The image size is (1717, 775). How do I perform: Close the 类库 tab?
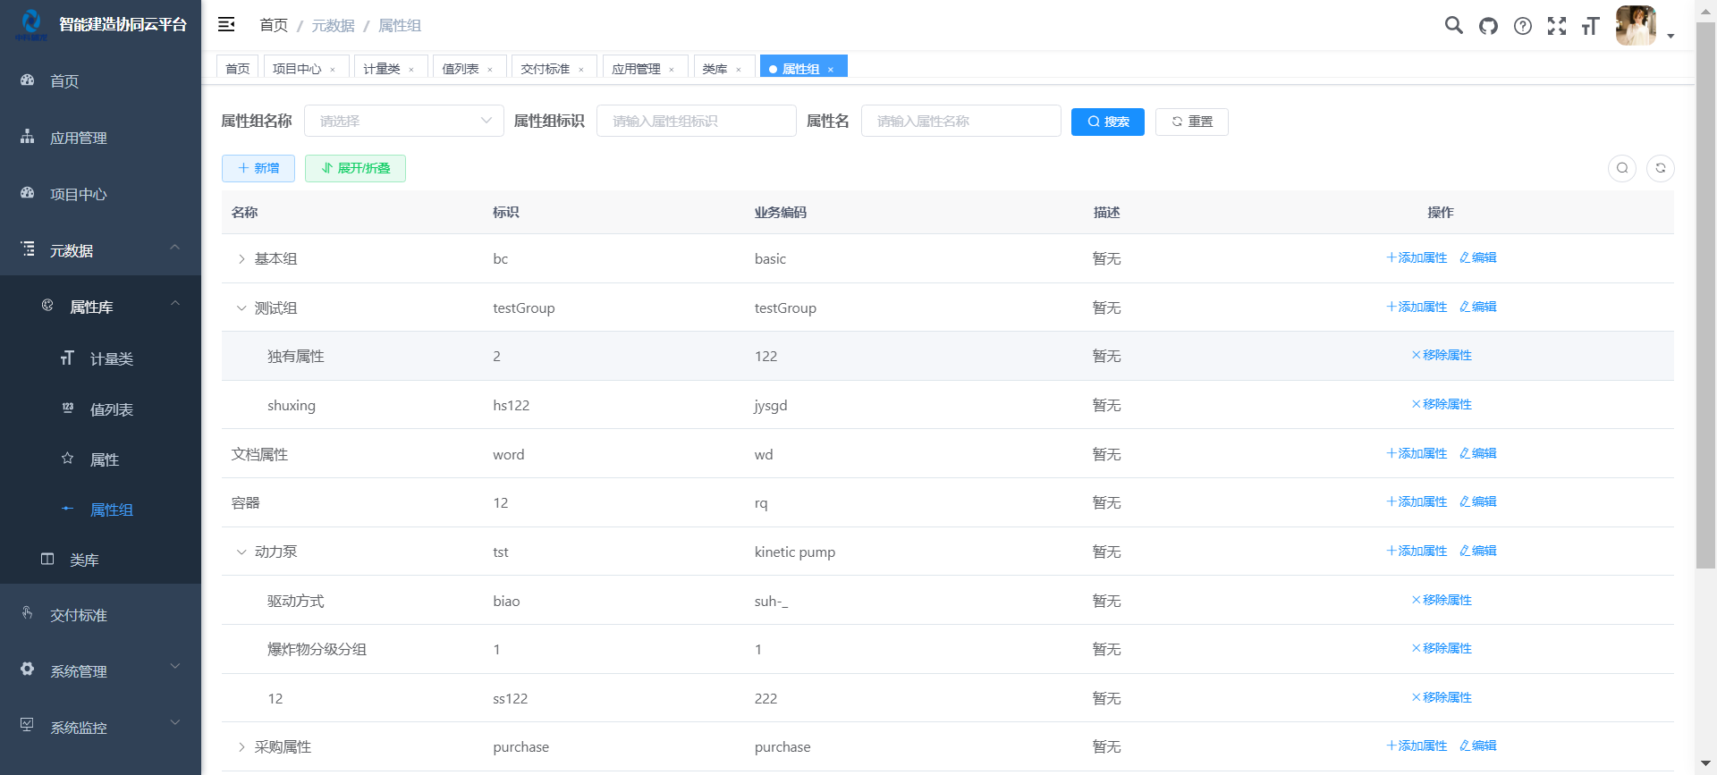point(739,70)
